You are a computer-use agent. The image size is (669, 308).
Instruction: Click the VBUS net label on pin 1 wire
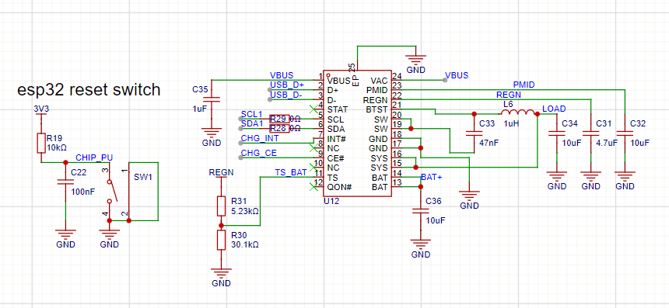(x=282, y=76)
